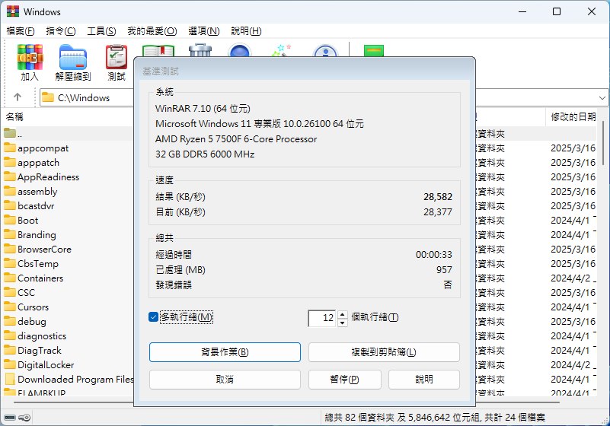Click the drive icon in status bar
Image resolution: width=610 pixels, height=426 pixels.
10,418
